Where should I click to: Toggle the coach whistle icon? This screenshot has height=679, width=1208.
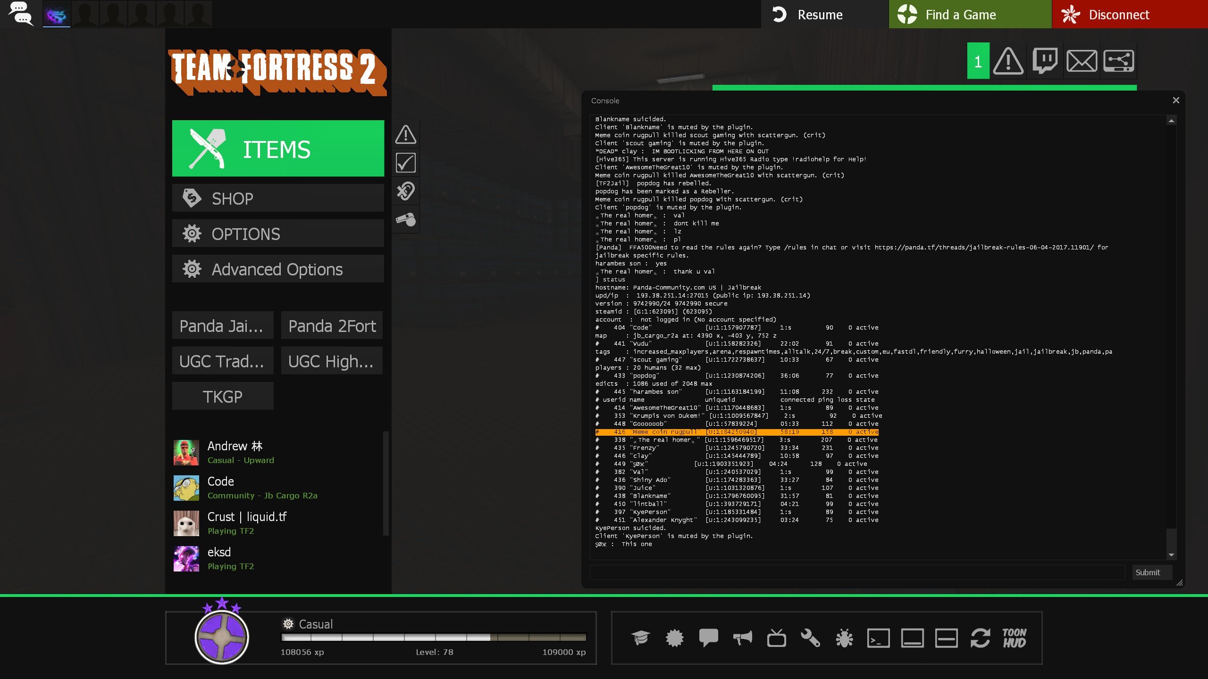pos(405,219)
